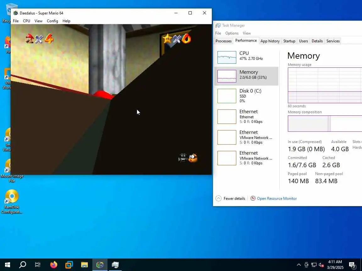Open the Windows Start menu

8,265
